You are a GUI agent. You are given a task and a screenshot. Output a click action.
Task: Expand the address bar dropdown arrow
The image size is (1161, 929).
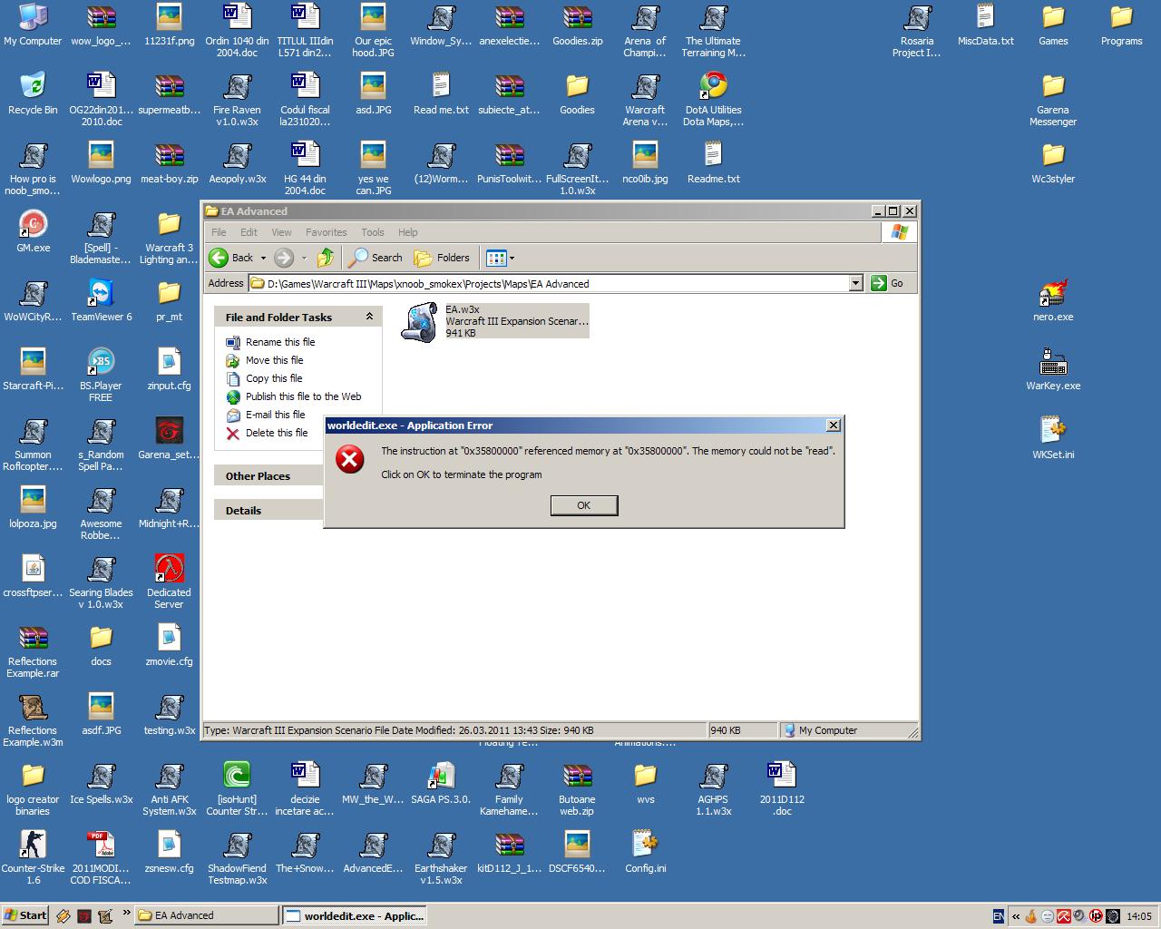[855, 283]
